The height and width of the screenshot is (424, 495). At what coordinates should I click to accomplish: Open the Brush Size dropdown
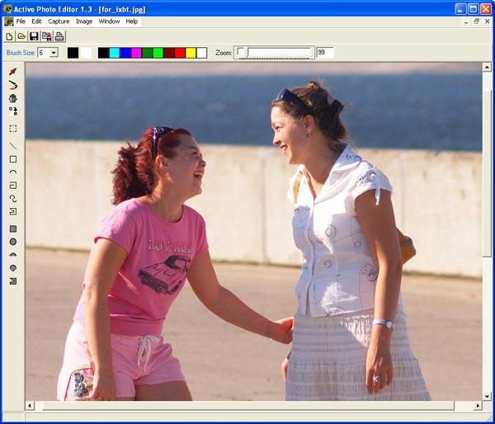click(x=54, y=53)
